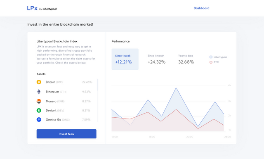This screenshot has width=264, height=159.
Task: Click the highest blue chart peak
Action: click(176, 88)
